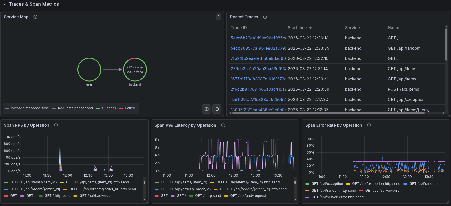The height and width of the screenshot is (206, 451).
Task: Toggle DELETE /api/orders/{order_id} series in RPS legend
Action: 35,189
